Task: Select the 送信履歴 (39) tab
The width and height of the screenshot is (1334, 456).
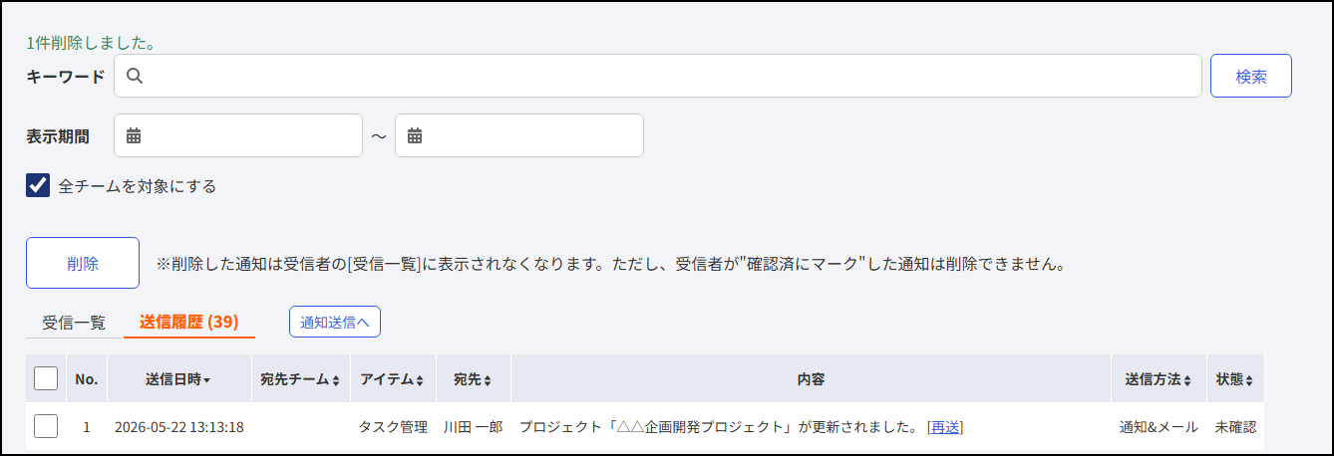Action: click(x=189, y=322)
